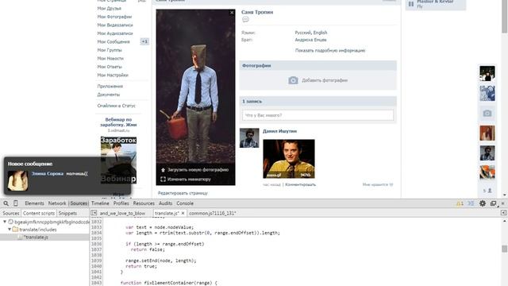This screenshot has height=286, width=508.
Task: Open Мои Аудиозаписи in the left menu
Action: [115, 33]
